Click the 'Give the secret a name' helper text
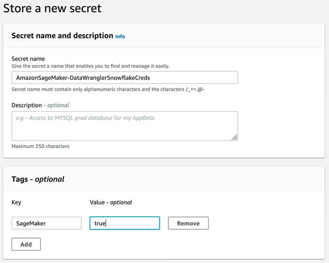329x263 pixels. [x=90, y=66]
